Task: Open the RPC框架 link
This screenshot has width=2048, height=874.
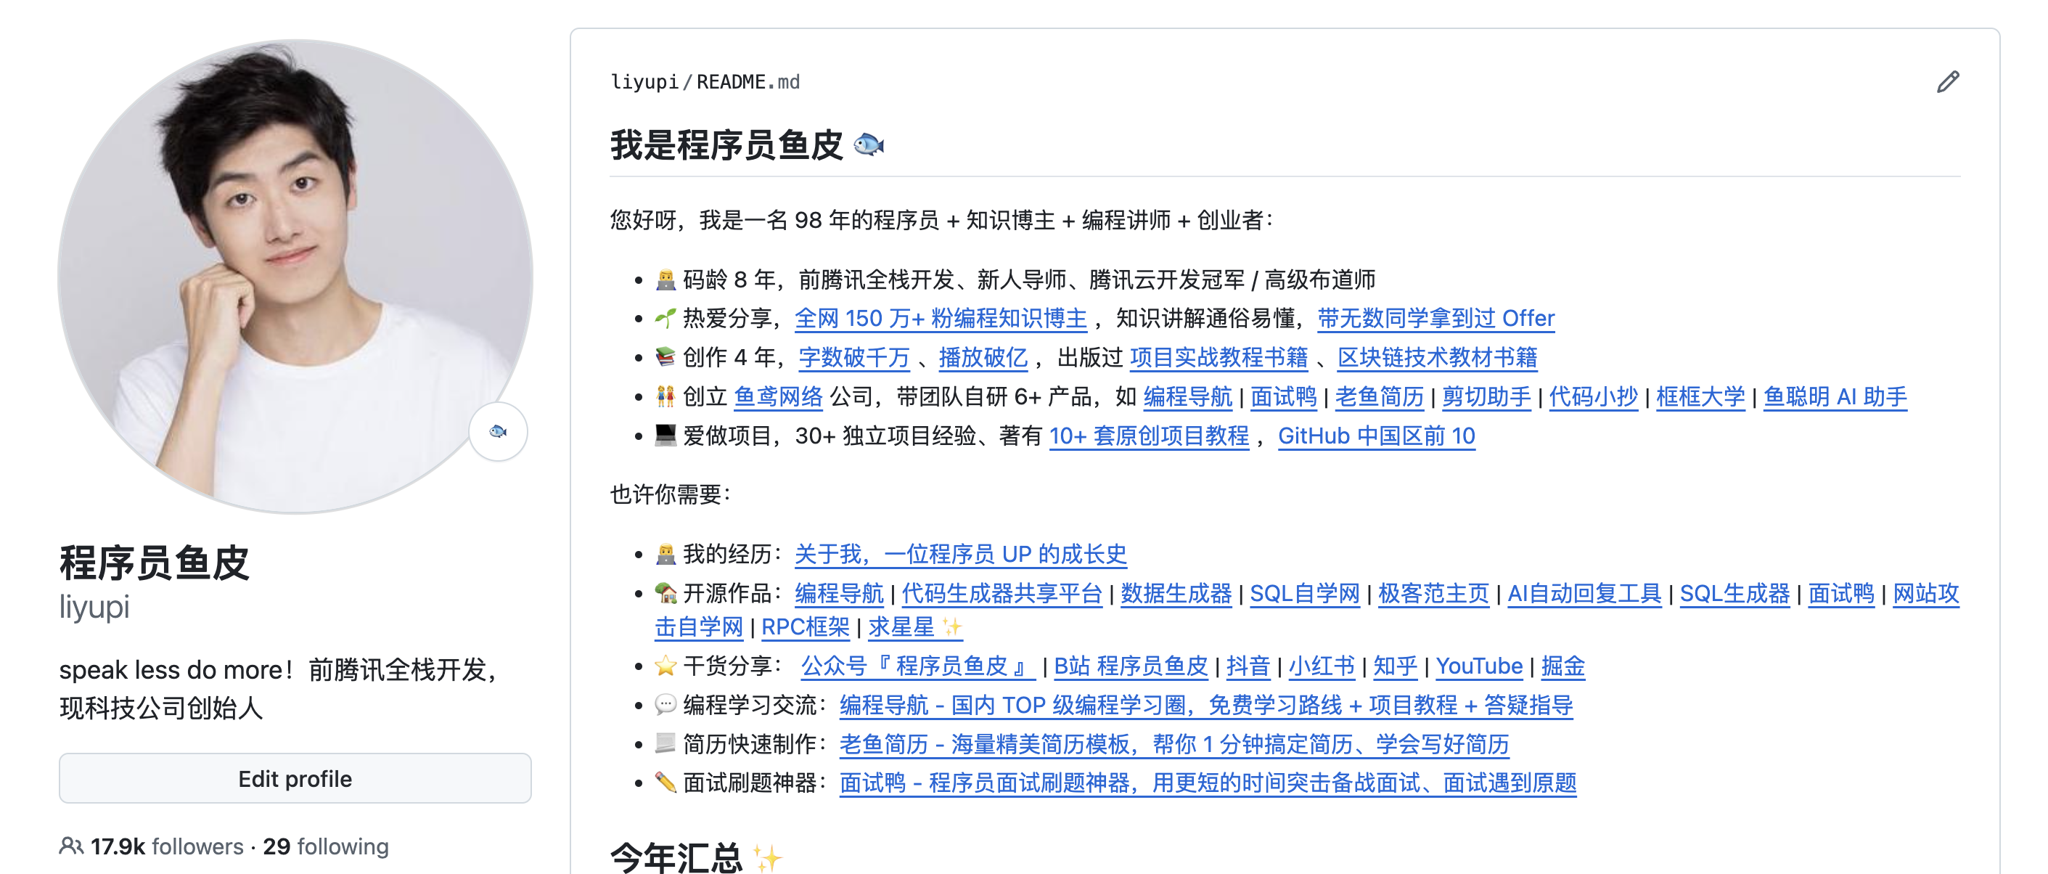Action: (806, 627)
